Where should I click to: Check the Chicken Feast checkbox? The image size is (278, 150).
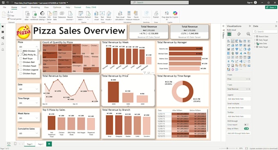[x=21, y=66]
